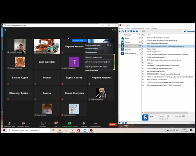Open the Справка menu in Soundpad
Viewport: 196px width, 156px height.
(x=154, y=28)
